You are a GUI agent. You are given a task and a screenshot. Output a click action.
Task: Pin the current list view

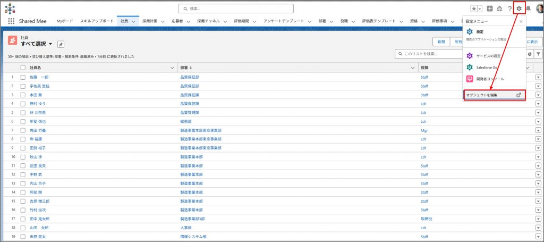[61, 44]
